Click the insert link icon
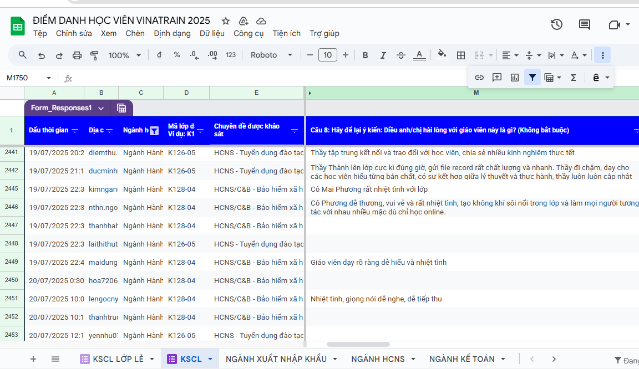Viewport: 639px width, 369px height. (x=479, y=78)
